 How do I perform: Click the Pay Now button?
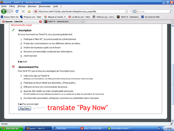25,108
